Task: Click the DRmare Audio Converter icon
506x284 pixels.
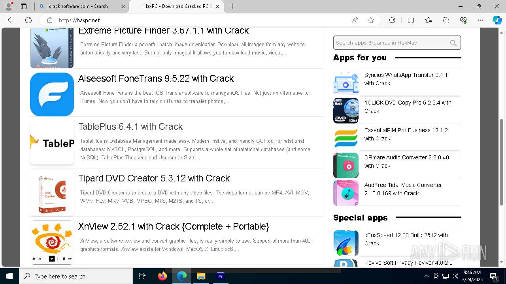Action: [346, 165]
